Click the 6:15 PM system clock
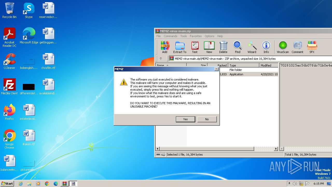The height and width of the screenshot is (187, 332). click(x=319, y=184)
